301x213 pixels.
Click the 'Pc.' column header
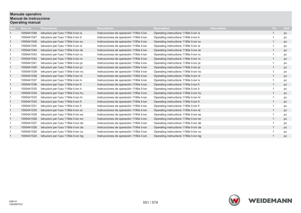275,28
